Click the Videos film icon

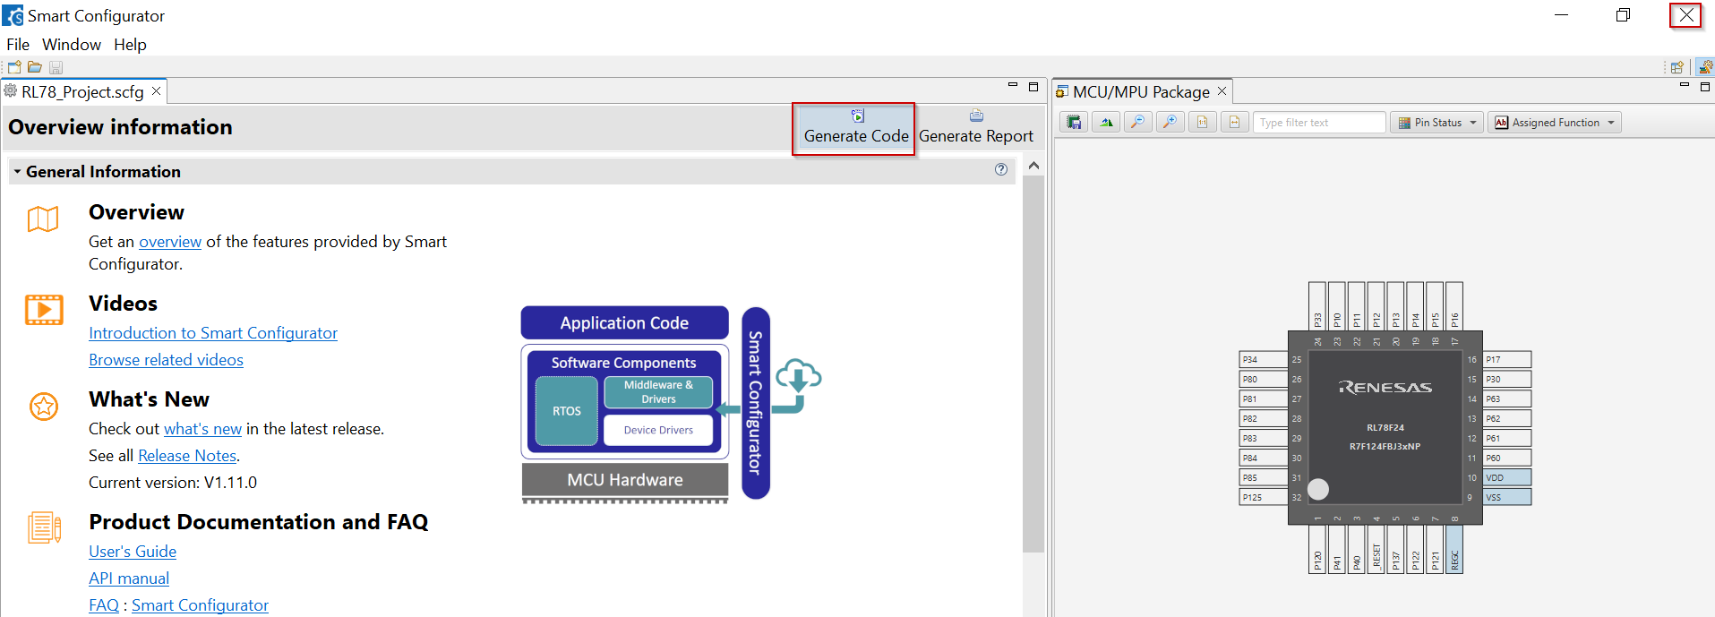pyautogui.click(x=44, y=310)
